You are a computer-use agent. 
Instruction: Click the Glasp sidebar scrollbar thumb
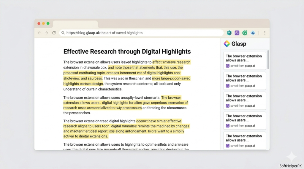pyautogui.click(x=268, y=60)
